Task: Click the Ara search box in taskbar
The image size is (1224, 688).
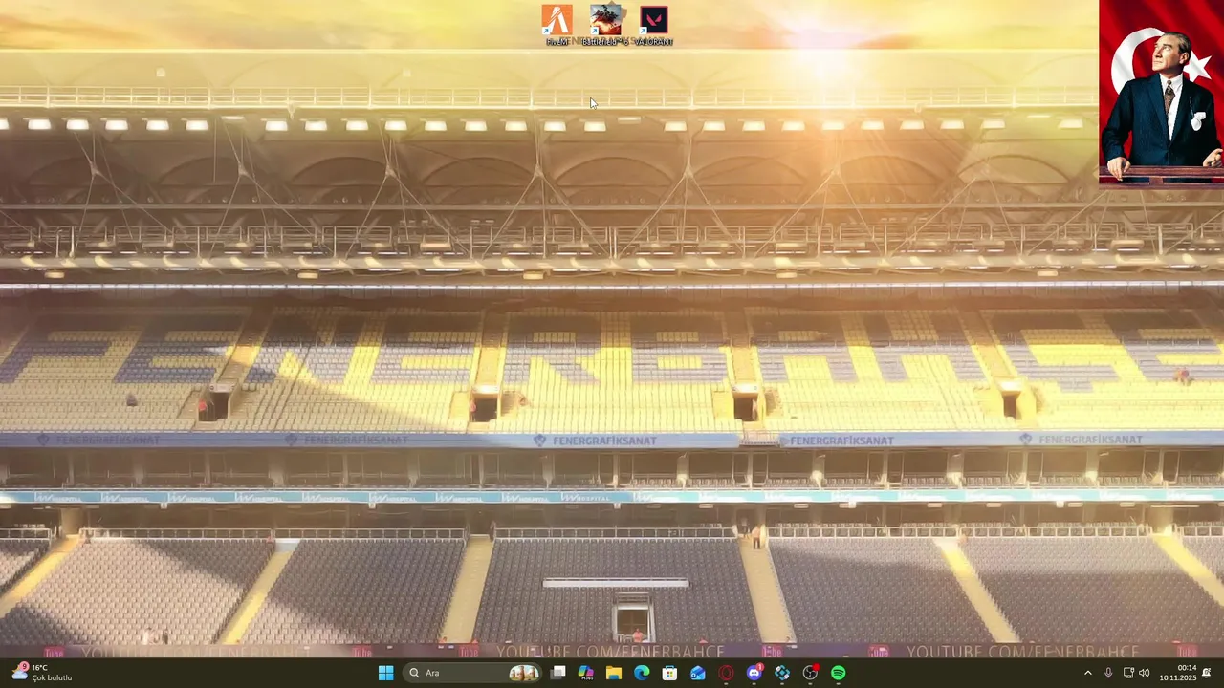Action: click(472, 673)
